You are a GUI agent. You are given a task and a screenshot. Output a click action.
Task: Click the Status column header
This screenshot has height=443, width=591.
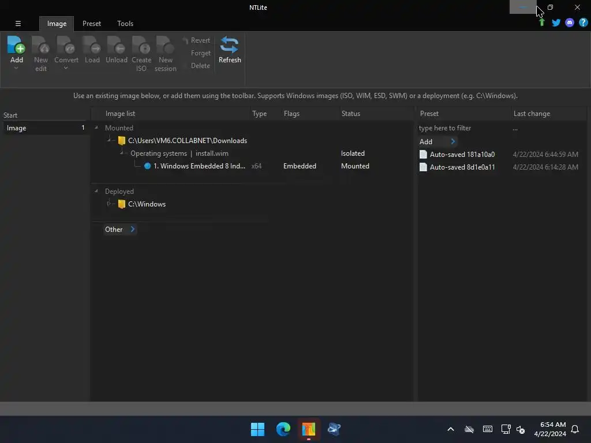pyautogui.click(x=350, y=114)
